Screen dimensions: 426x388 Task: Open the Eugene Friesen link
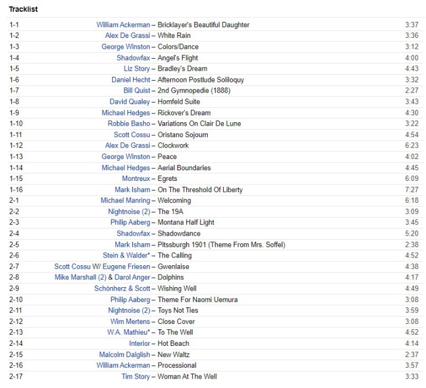[128, 266]
